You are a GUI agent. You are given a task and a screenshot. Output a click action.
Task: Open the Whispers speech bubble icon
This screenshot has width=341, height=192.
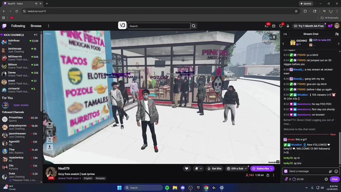click(x=281, y=26)
